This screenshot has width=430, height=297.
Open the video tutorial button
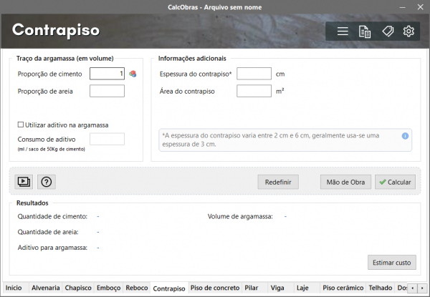pyautogui.click(x=24, y=182)
